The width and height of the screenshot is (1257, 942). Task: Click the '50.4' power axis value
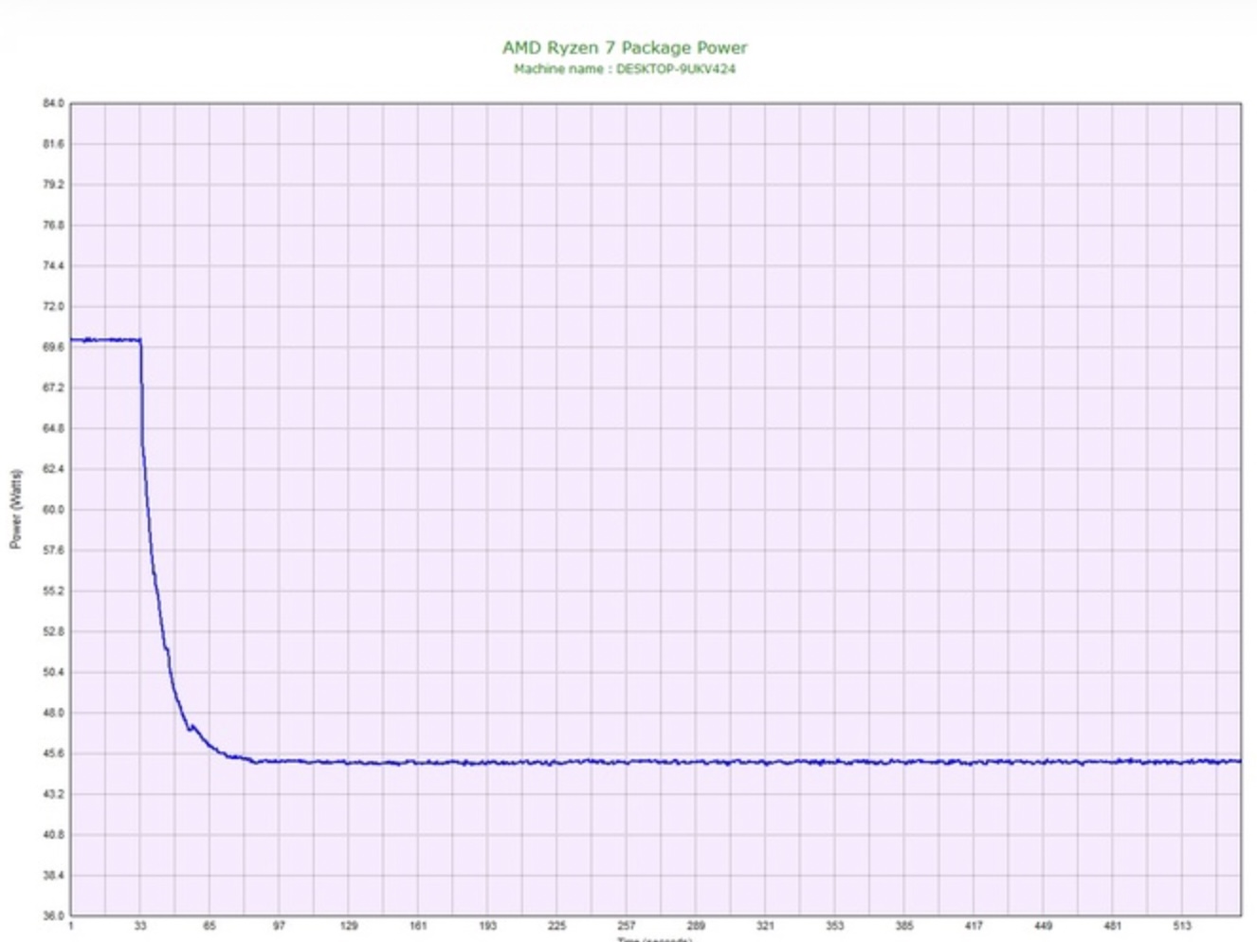(53, 672)
